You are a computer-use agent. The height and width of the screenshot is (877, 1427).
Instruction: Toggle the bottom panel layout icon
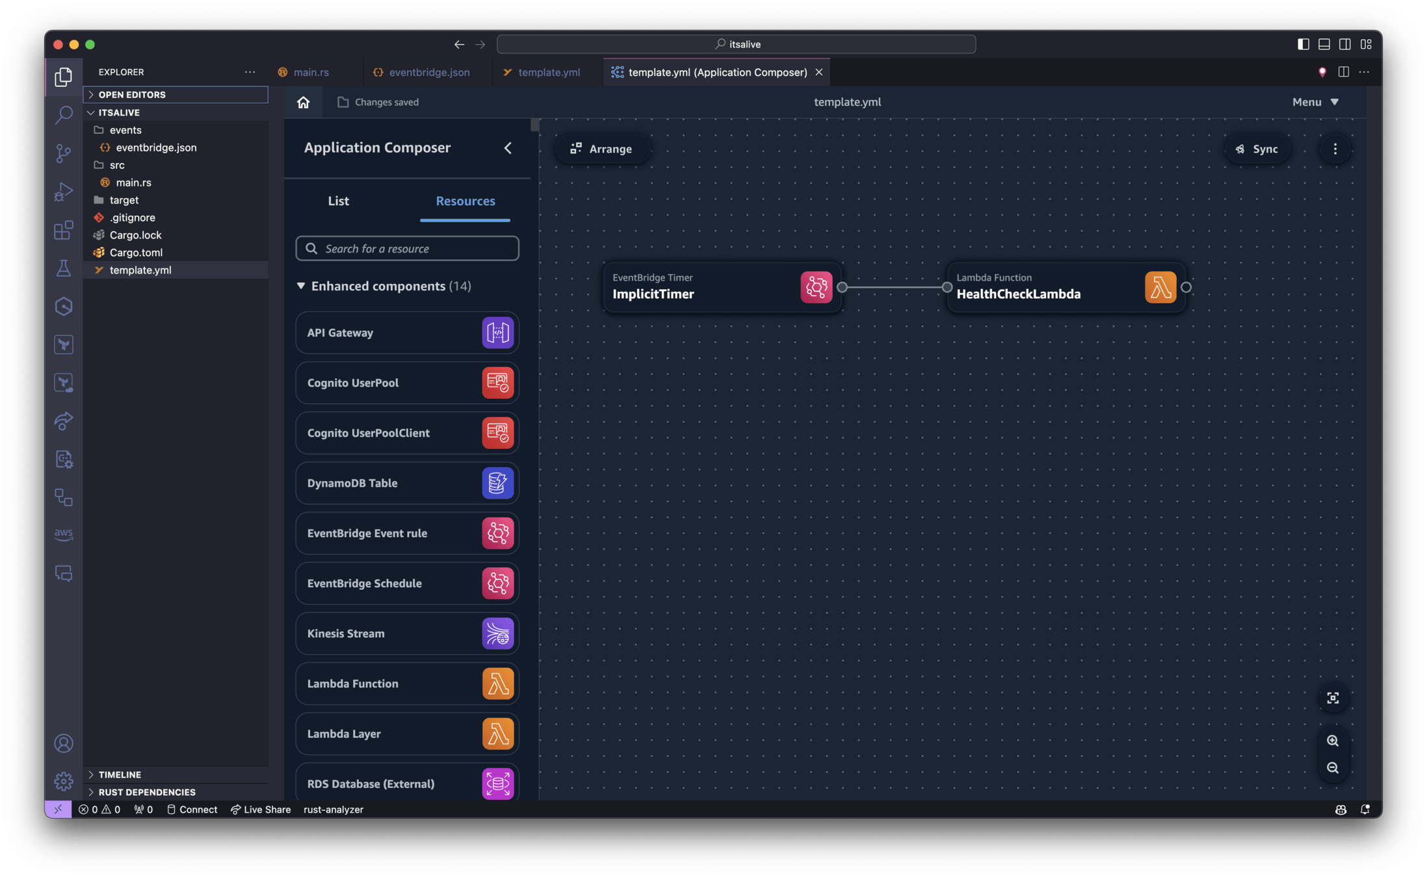pyautogui.click(x=1324, y=44)
